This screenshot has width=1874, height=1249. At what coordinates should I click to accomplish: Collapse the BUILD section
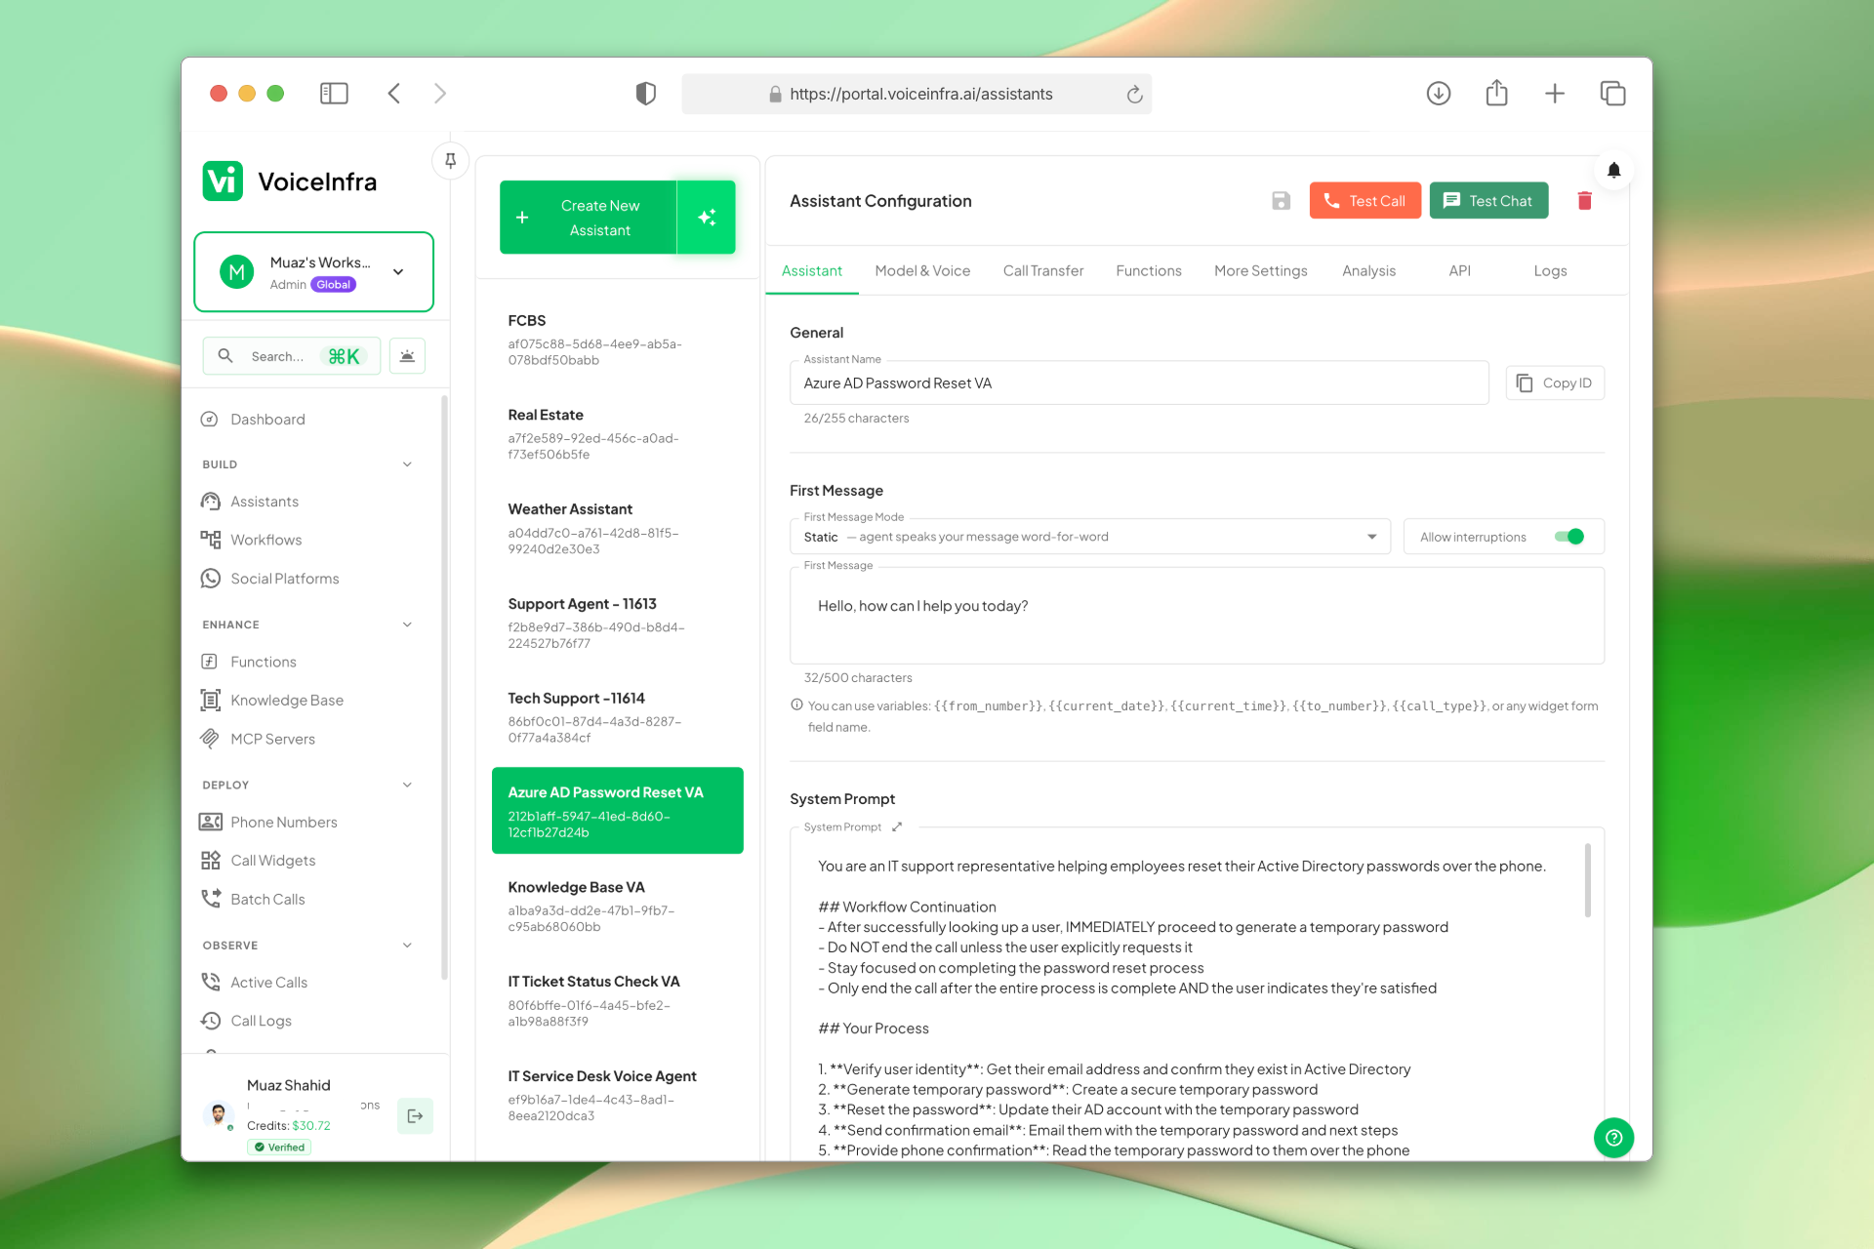(407, 464)
